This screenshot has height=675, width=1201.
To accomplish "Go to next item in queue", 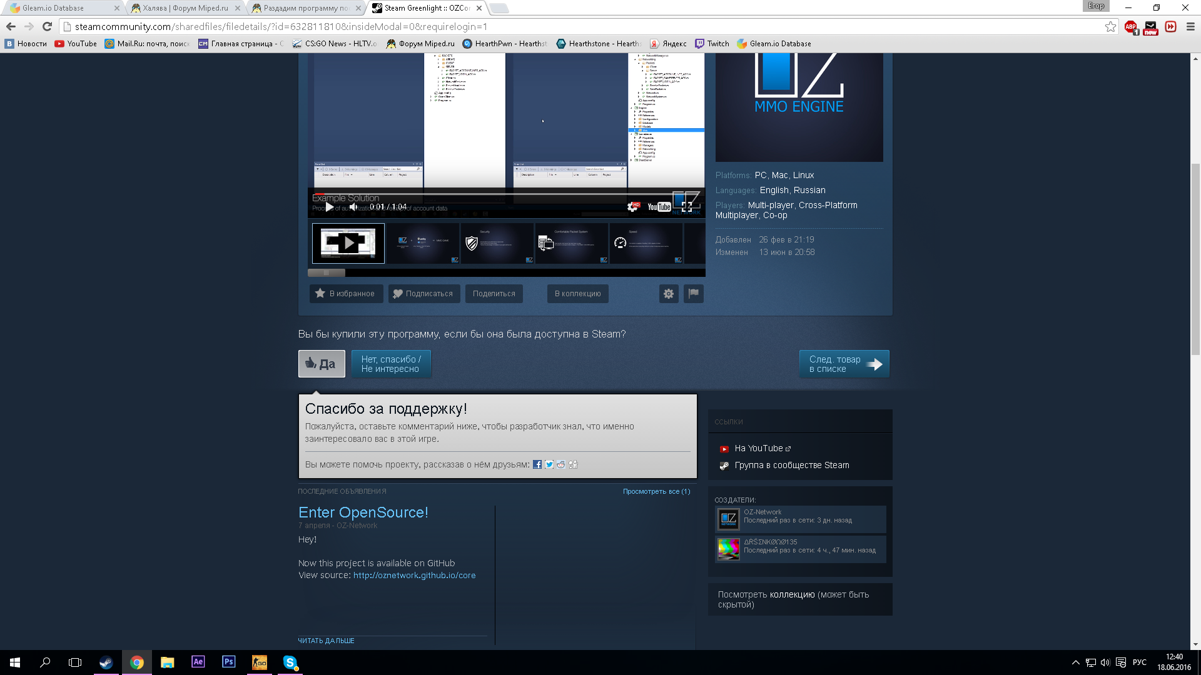I will (x=844, y=364).
